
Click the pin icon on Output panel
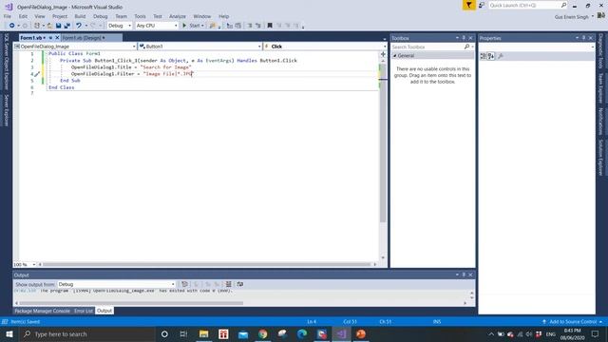pyautogui.click(x=464, y=275)
